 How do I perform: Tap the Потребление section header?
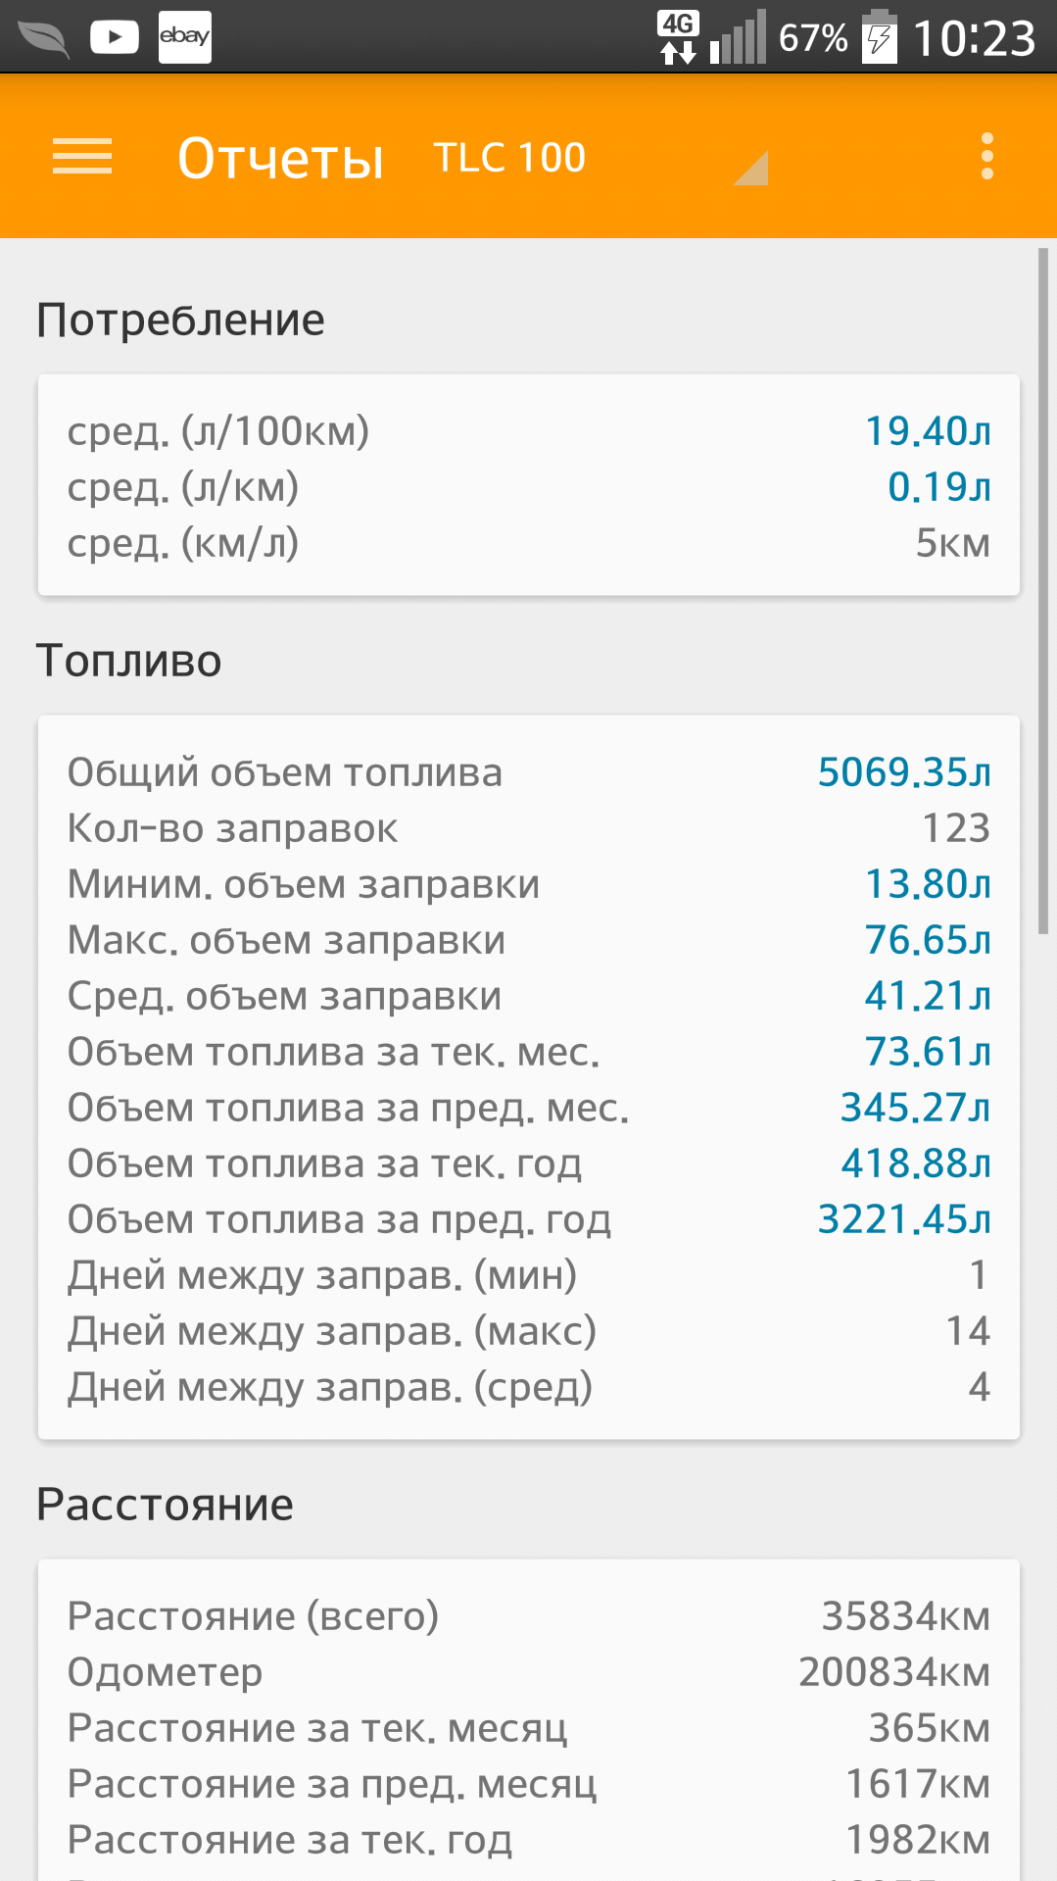[180, 321]
